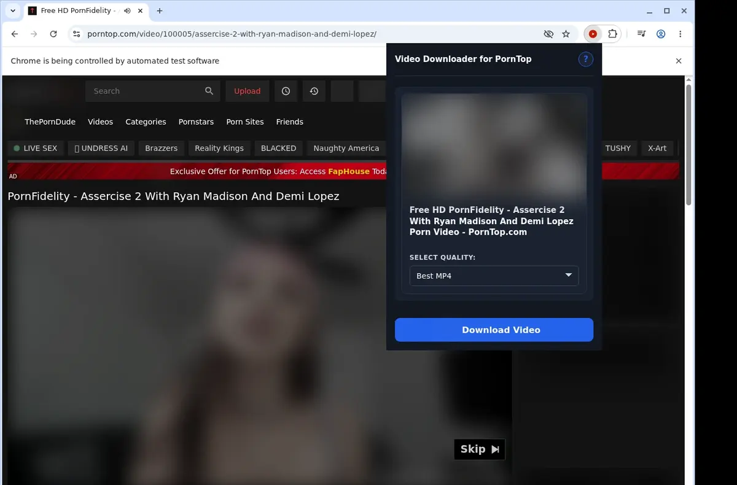
Task: Open the Friends menu item
Action: [290, 122]
